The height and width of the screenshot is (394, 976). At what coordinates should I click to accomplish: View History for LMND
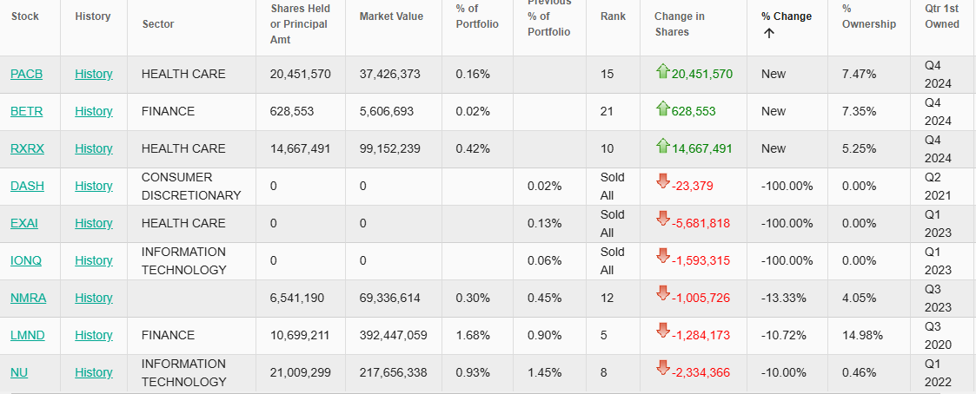pyautogui.click(x=94, y=335)
